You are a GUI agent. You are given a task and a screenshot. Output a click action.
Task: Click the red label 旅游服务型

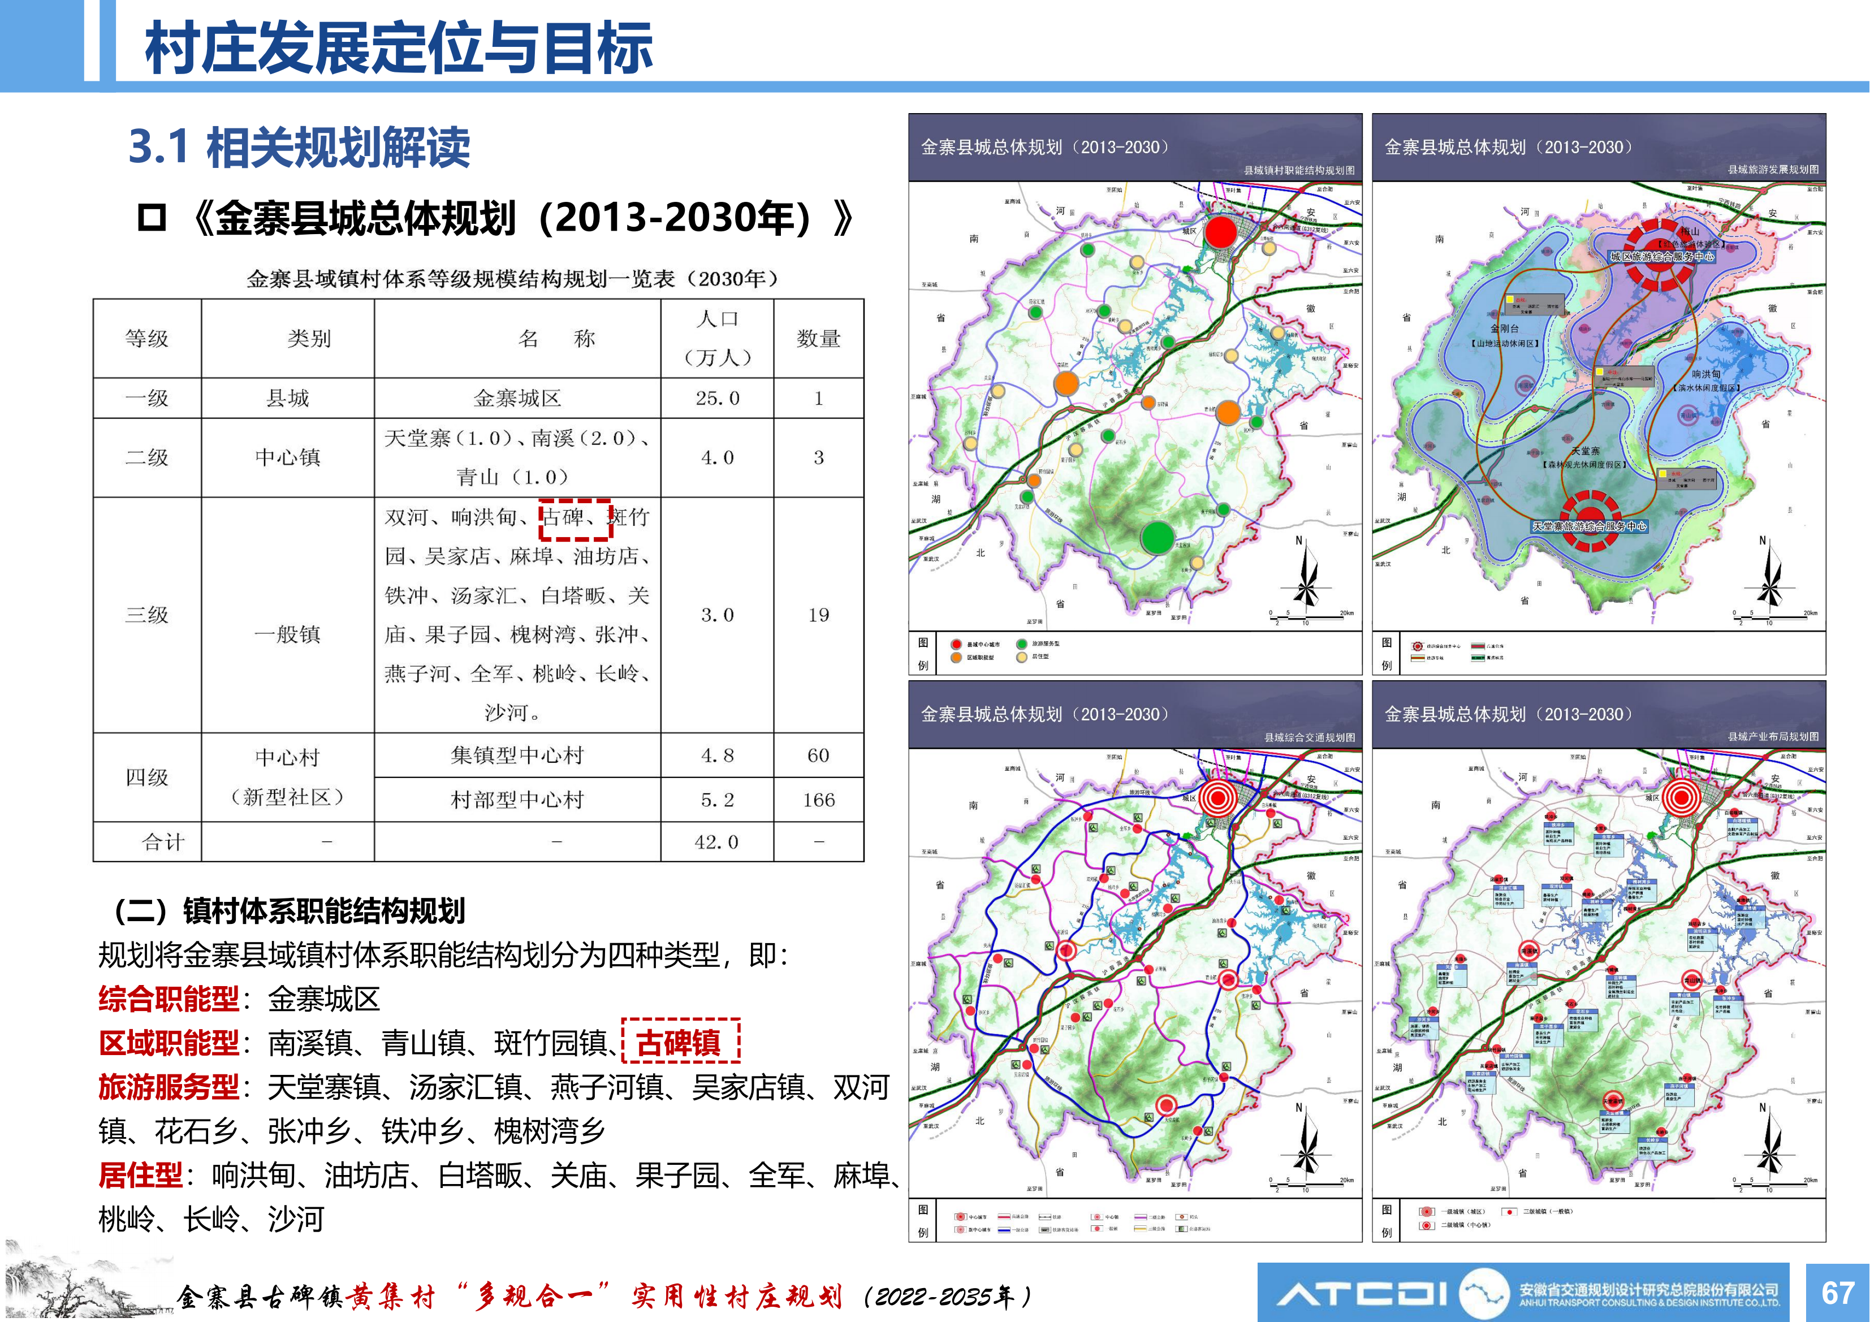(x=169, y=1087)
